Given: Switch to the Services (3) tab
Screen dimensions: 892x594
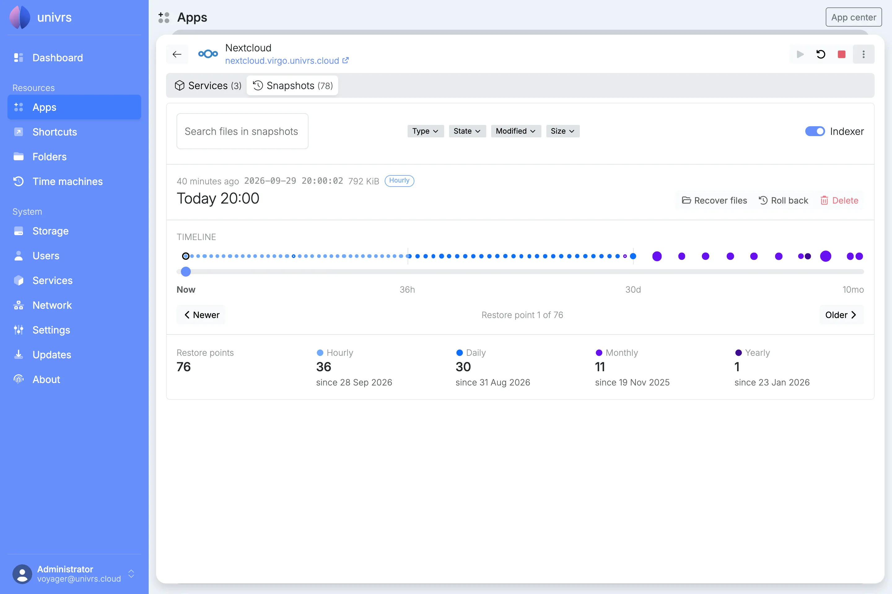Looking at the screenshot, I should coord(208,86).
